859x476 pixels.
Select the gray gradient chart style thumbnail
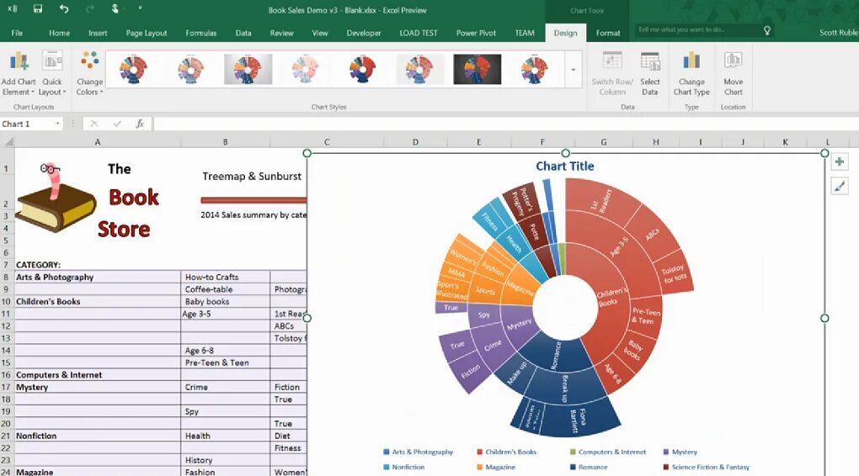[248, 70]
